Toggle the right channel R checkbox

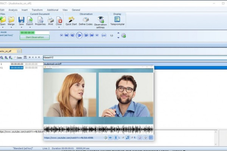tap(132, 137)
